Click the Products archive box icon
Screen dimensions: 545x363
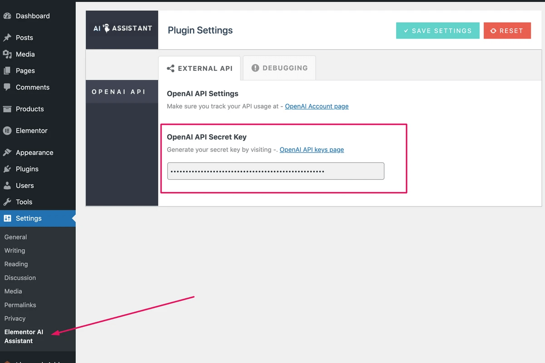7,109
